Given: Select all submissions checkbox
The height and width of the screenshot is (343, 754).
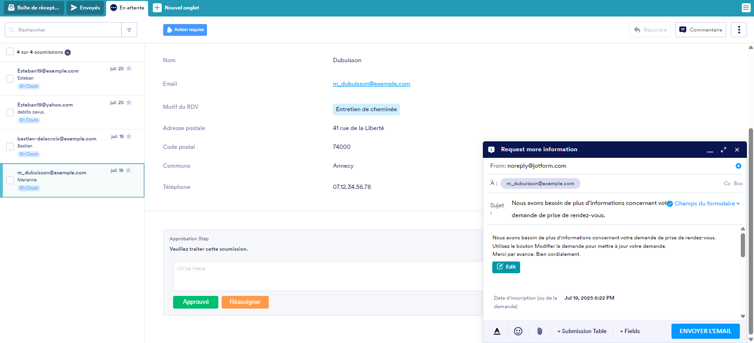Looking at the screenshot, I should pyautogui.click(x=10, y=52).
